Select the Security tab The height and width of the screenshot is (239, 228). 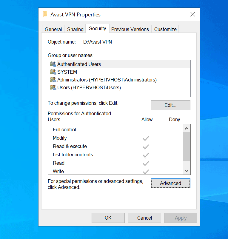pos(97,29)
